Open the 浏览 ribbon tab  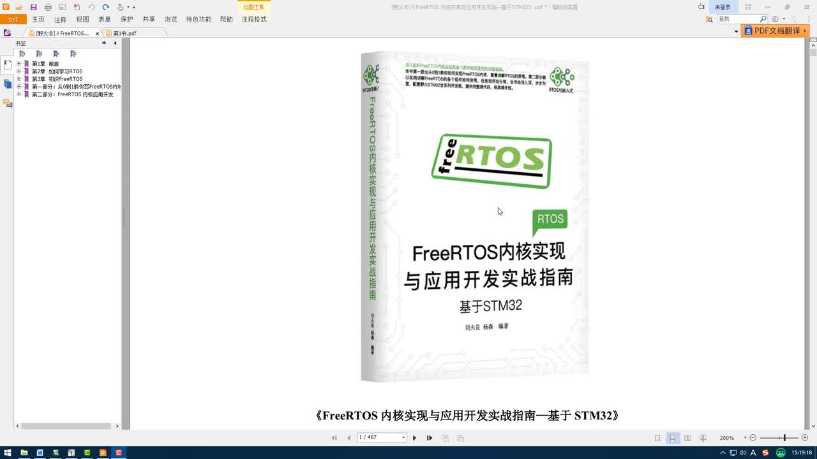[x=171, y=20]
